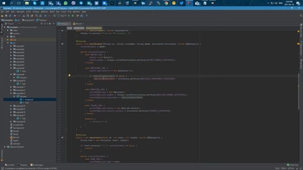Toggle tool window bars via bottom-left corner icon
This screenshot has height=170, width=303.
(2, 168)
